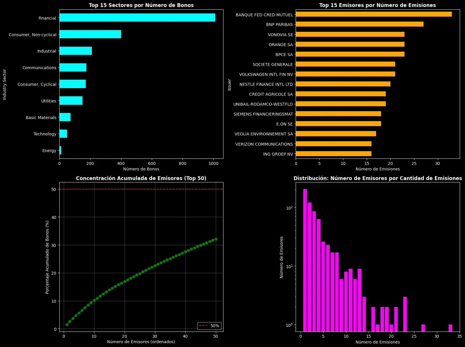Click the cyan Technology sector bar
This screenshot has width=465, height=347.
(x=63, y=134)
